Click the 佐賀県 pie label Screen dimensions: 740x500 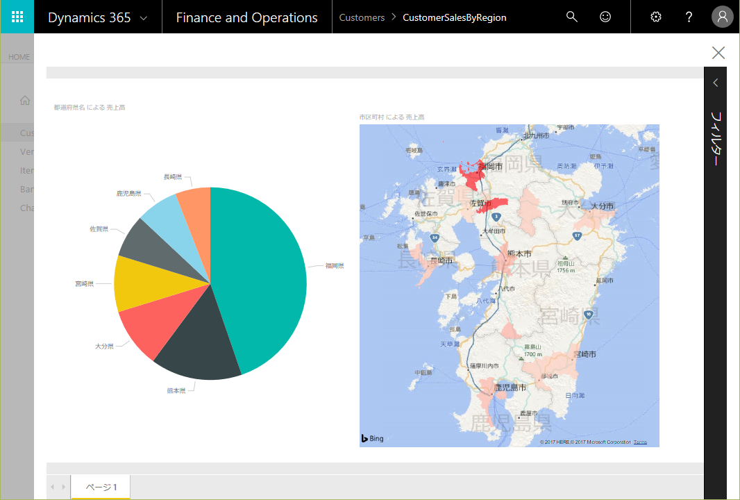point(99,229)
